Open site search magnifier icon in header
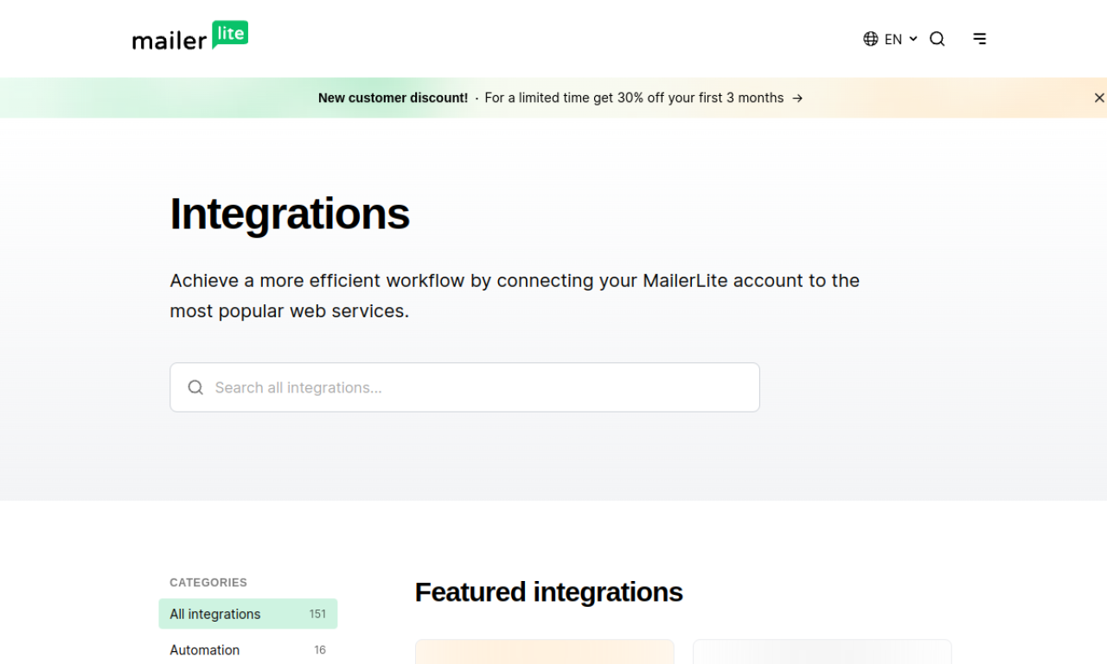This screenshot has width=1107, height=664. point(937,39)
